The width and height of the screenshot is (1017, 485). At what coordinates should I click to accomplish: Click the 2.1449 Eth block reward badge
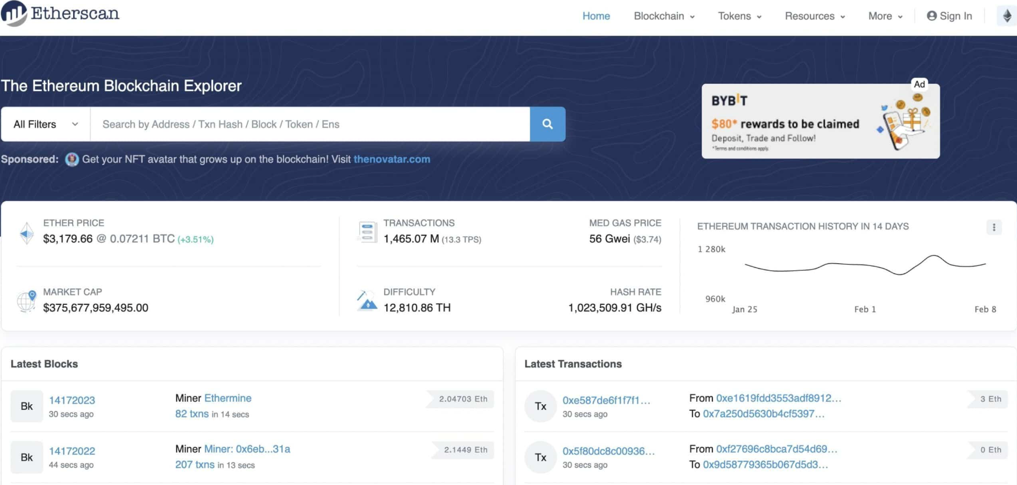click(x=463, y=450)
